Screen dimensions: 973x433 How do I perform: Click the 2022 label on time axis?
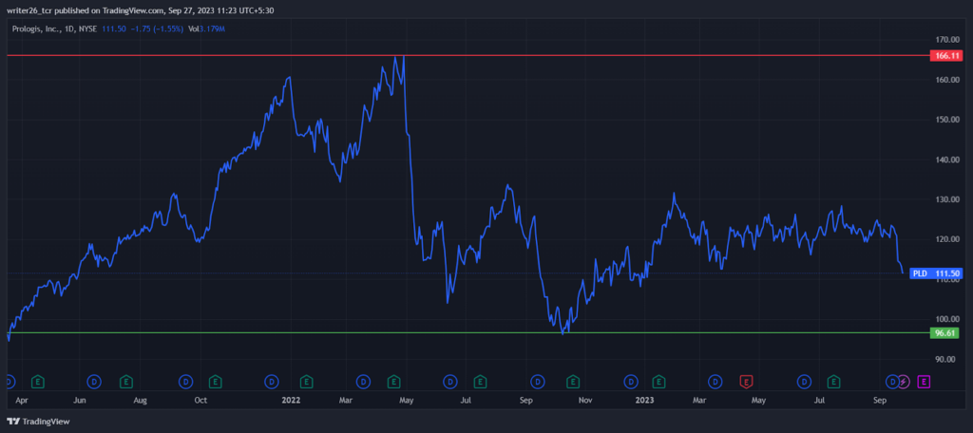click(x=291, y=400)
